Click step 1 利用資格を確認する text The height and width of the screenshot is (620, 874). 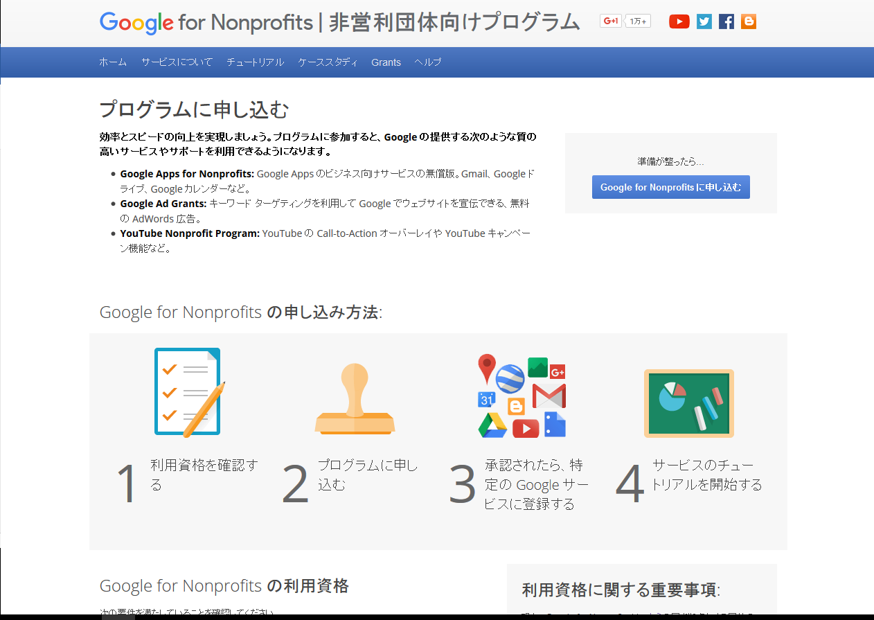tap(204, 475)
